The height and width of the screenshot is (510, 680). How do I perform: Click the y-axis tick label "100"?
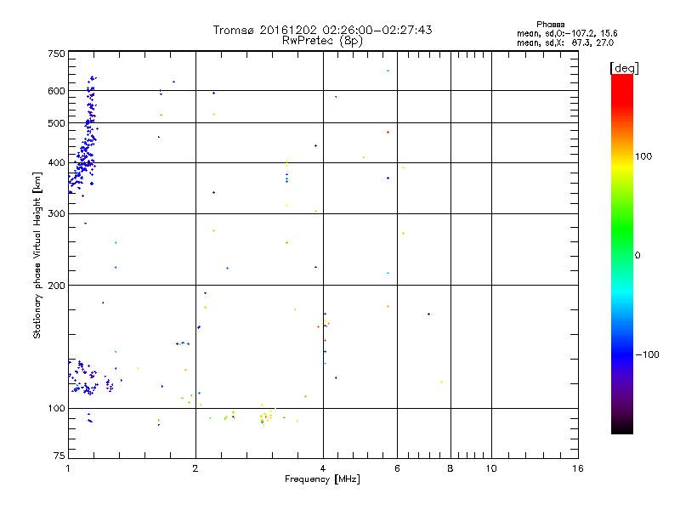click(x=56, y=409)
